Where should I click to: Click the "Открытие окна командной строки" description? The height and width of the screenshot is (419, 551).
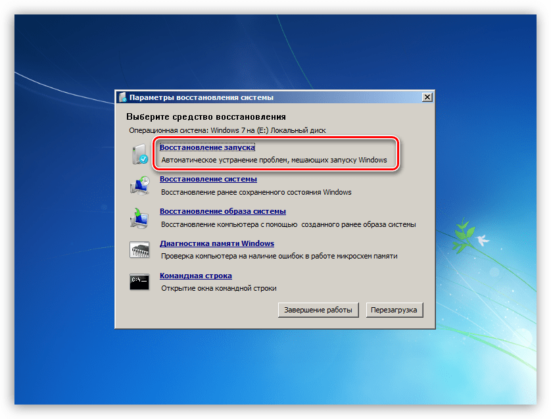pos(218,288)
